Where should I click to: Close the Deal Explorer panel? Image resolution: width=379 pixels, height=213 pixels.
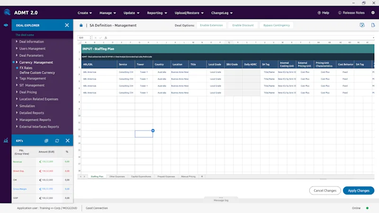pos(67,25)
